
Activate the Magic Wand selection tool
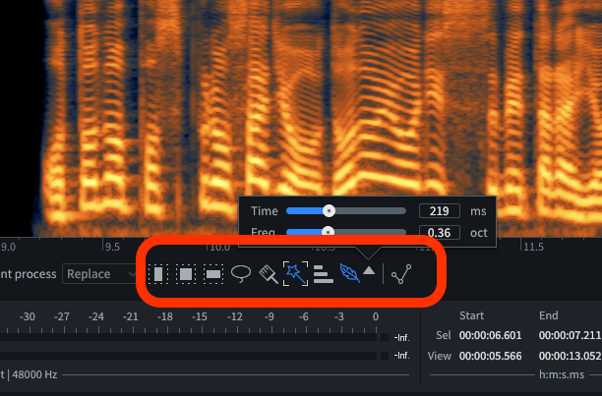[294, 274]
